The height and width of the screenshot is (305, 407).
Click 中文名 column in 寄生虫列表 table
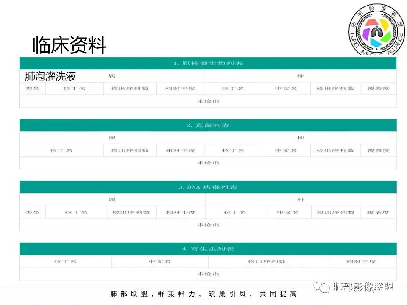tap(159, 261)
